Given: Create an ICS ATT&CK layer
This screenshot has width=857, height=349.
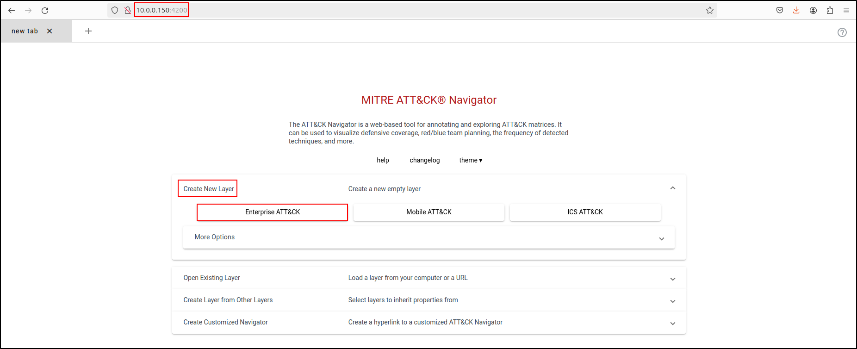Looking at the screenshot, I should [585, 212].
